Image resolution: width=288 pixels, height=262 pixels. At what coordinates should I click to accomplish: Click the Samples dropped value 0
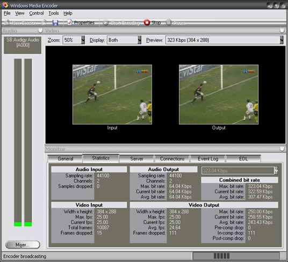(x=98, y=186)
